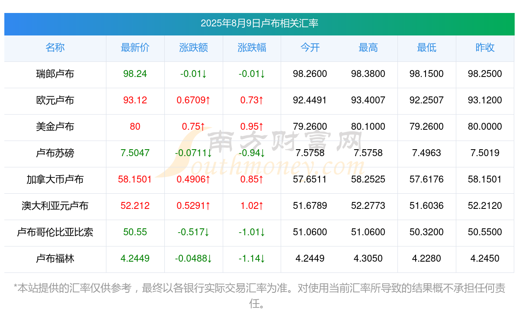Select the open value 98.2600

(x=310, y=74)
